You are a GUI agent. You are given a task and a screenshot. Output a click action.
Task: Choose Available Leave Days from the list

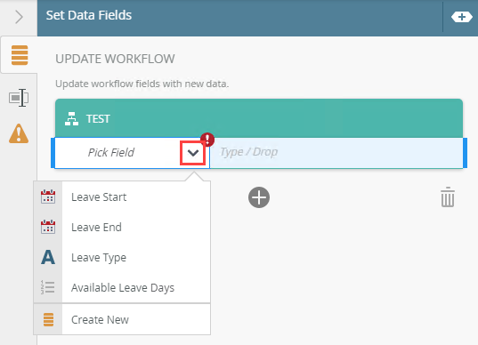click(x=122, y=287)
